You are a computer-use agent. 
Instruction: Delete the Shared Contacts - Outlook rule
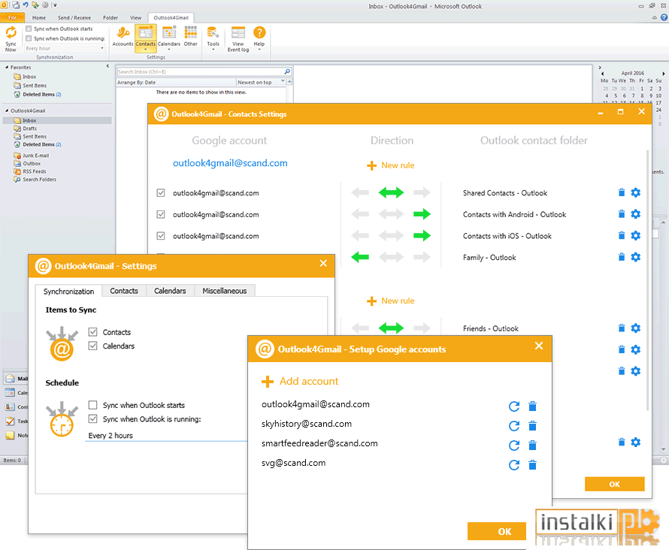pos(622,192)
